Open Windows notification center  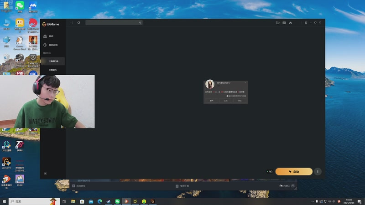360,201
